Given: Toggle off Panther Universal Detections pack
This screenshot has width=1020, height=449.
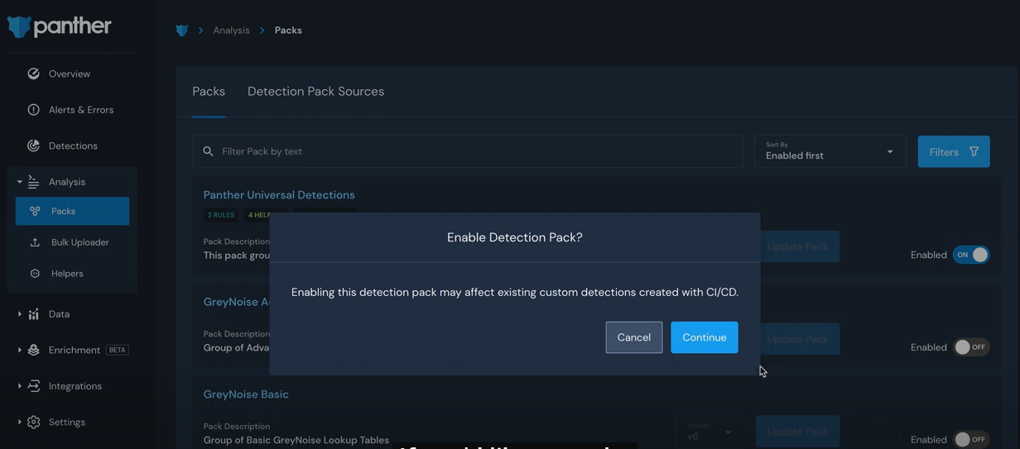Looking at the screenshot, I should click(x=970, y=255).
